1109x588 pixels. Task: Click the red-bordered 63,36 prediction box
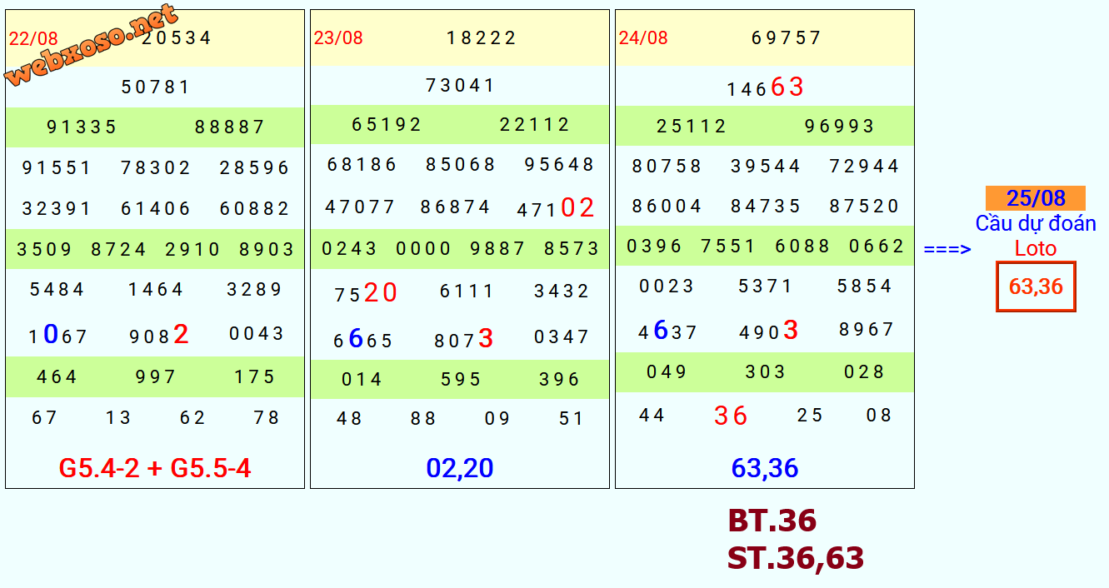(1036, 287)
